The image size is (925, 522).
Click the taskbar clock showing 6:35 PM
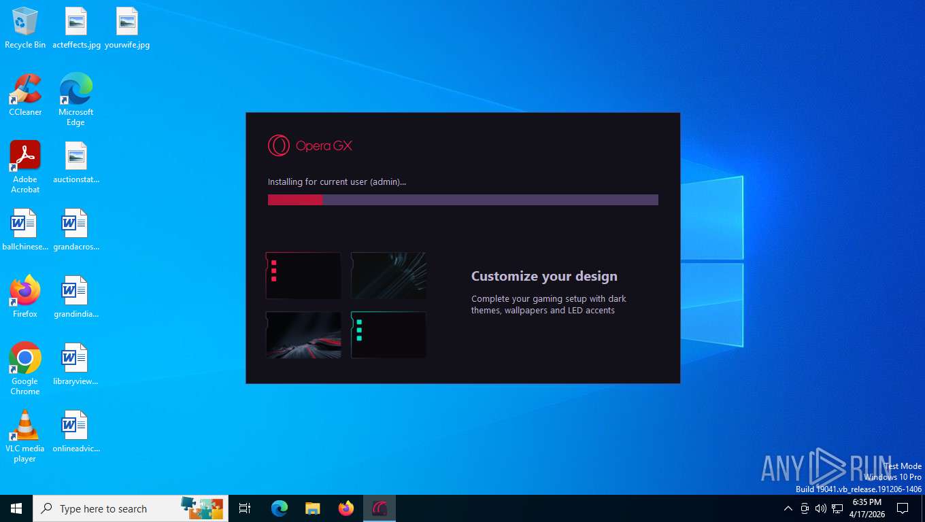pyautogui.click(x=867, y=508)
